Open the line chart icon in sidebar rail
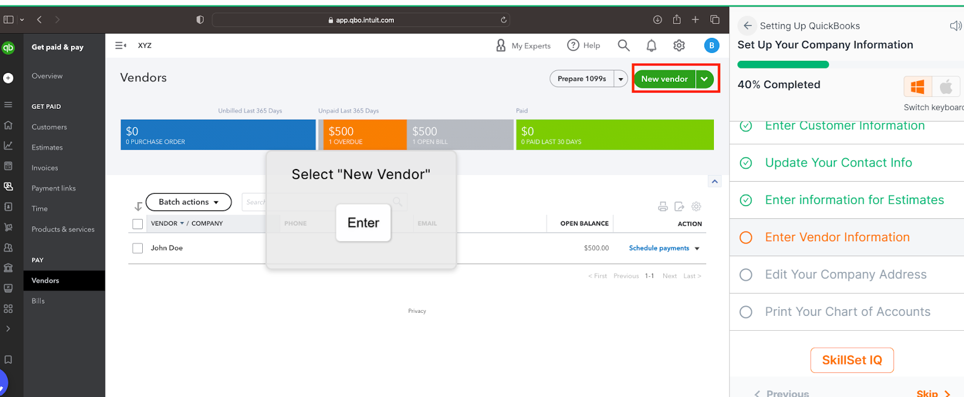The image size is (964, 397). click(8, 146)
